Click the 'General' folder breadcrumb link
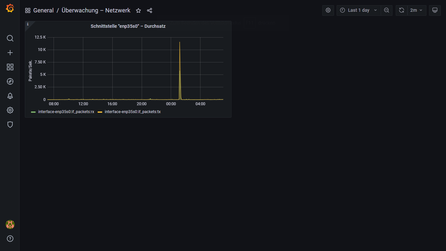The width and height of the screenshot is (446, 251). point(43,10)
